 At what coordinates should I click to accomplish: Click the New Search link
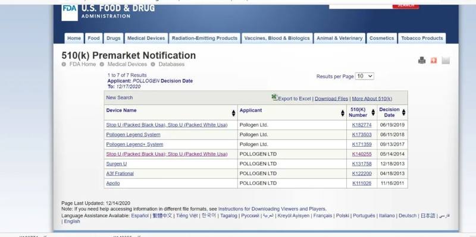tap(120, 97)
